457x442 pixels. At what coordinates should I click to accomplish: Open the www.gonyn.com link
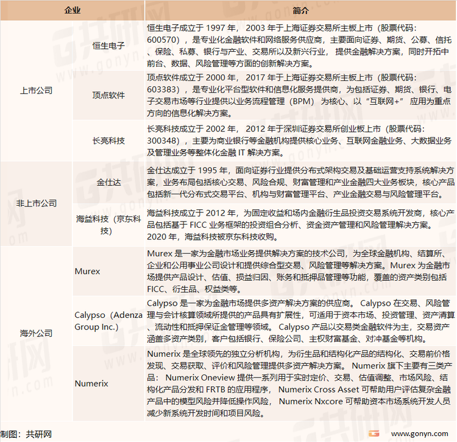[x=420, y=433]
